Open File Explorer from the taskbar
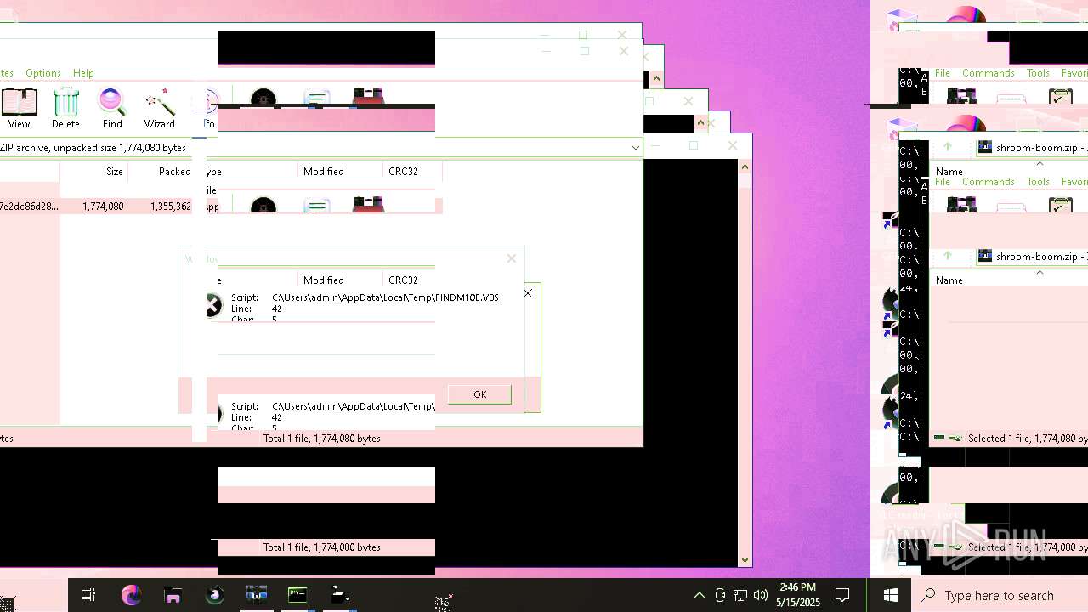1088x612 pixels. (x=173, y=595)
